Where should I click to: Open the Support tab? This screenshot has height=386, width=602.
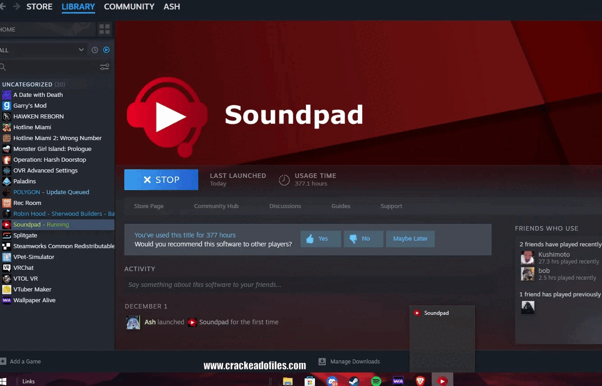coord(392,206)
